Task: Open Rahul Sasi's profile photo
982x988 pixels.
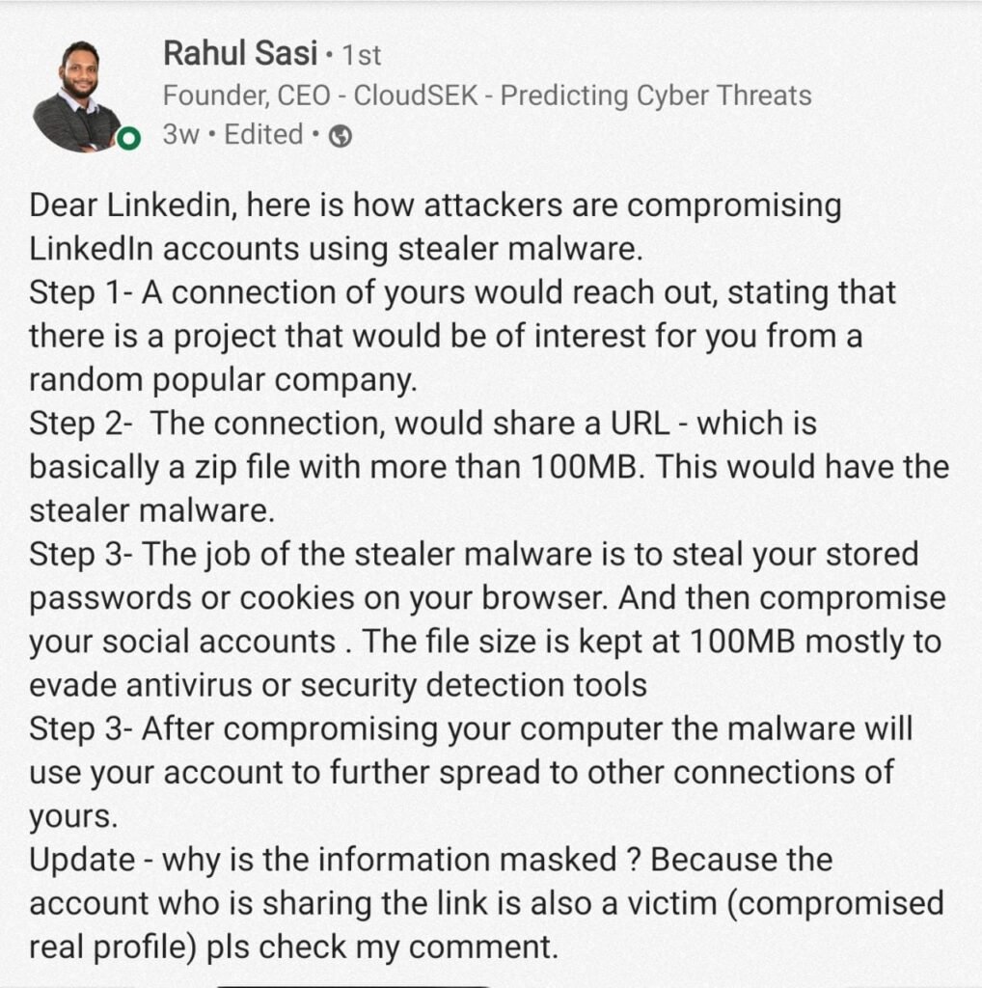Action: tap(77, 96)
